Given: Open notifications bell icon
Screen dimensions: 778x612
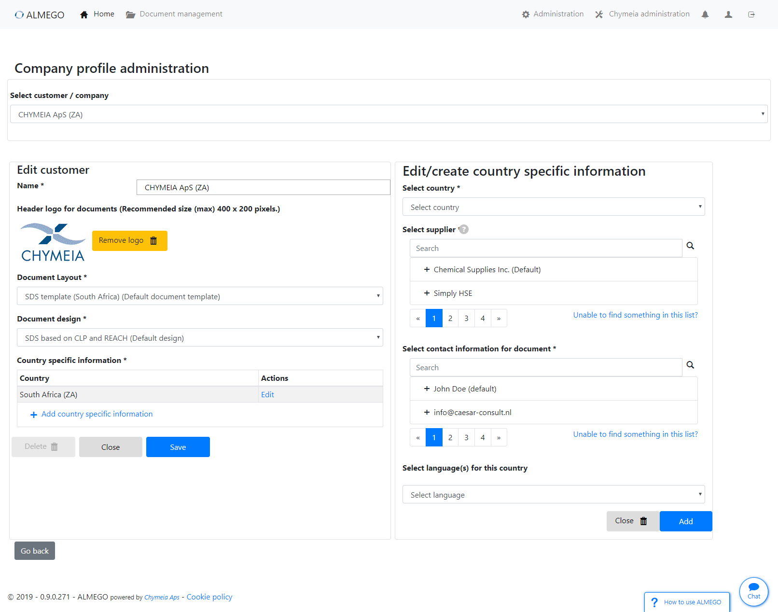Looking at the screenshot, I should point(705,14).
